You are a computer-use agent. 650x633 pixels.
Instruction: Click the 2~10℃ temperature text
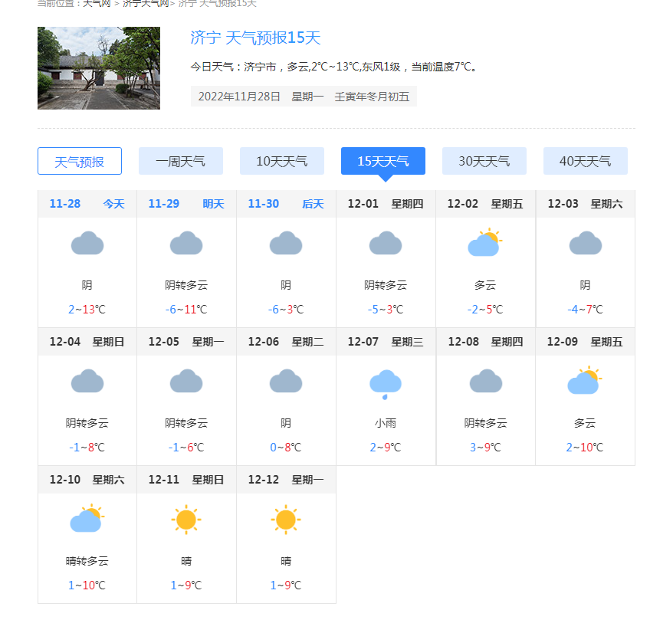pos(585,448)
